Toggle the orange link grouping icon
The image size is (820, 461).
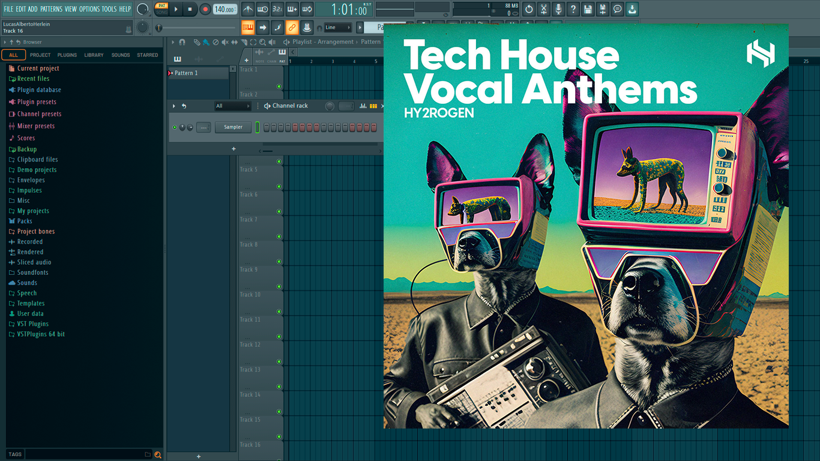coord(292,27)
